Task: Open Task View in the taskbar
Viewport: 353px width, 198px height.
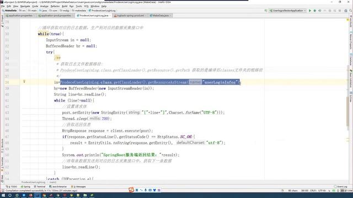Action: pyautogui.click(x=17, y=195)
